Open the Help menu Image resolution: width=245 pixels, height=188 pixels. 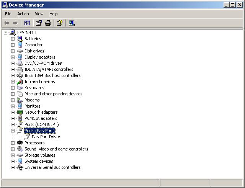54,14
